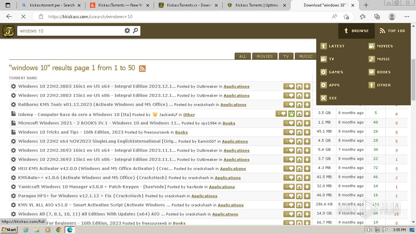Click Other category link in Udemy row
Viewport: 416px width, 234px height.
click(189, 115)
